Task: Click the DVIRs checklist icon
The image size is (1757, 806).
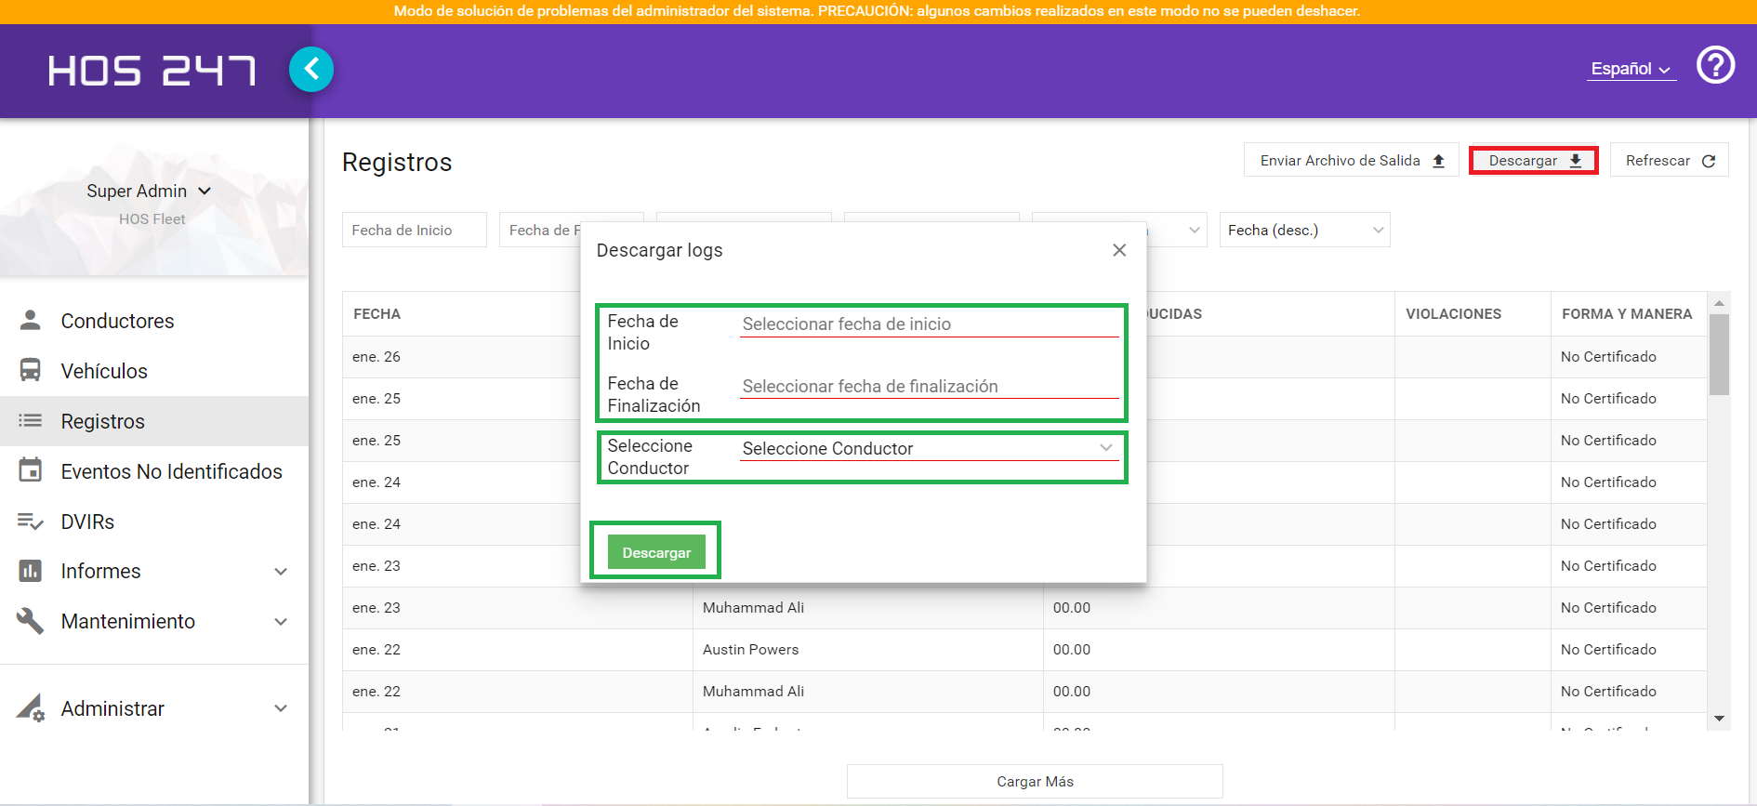Action: coord(31,522)
